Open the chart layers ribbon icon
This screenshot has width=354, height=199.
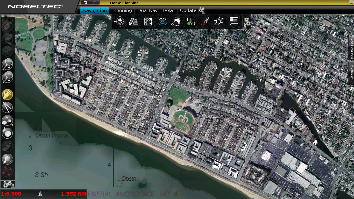tap(148, 22)
